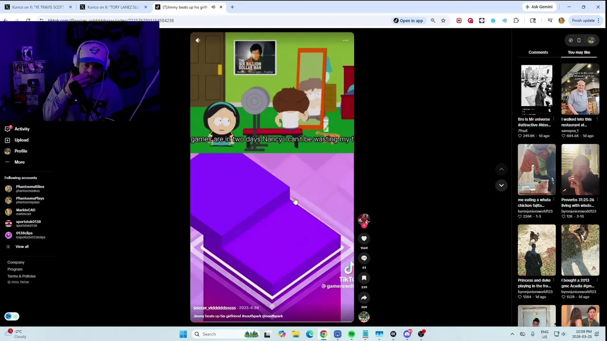Expand Terms & Policies footer section
607x341 pixels.
click(21, 276)
